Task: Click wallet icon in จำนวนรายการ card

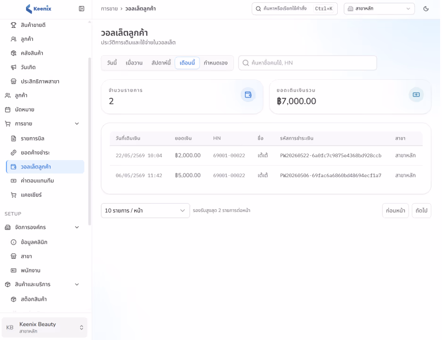Action: (x=248, y=94)
